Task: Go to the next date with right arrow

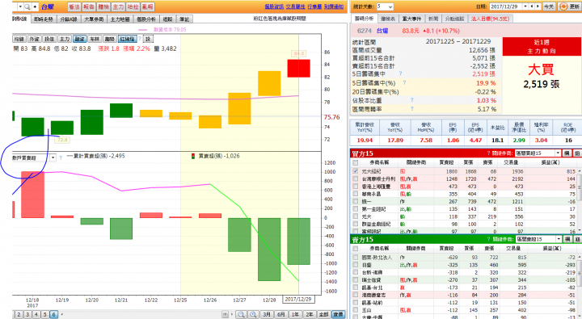Action: [x=538, y=6]
